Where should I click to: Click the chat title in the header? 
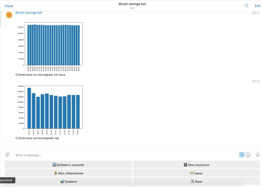click(x=132, y=4)
